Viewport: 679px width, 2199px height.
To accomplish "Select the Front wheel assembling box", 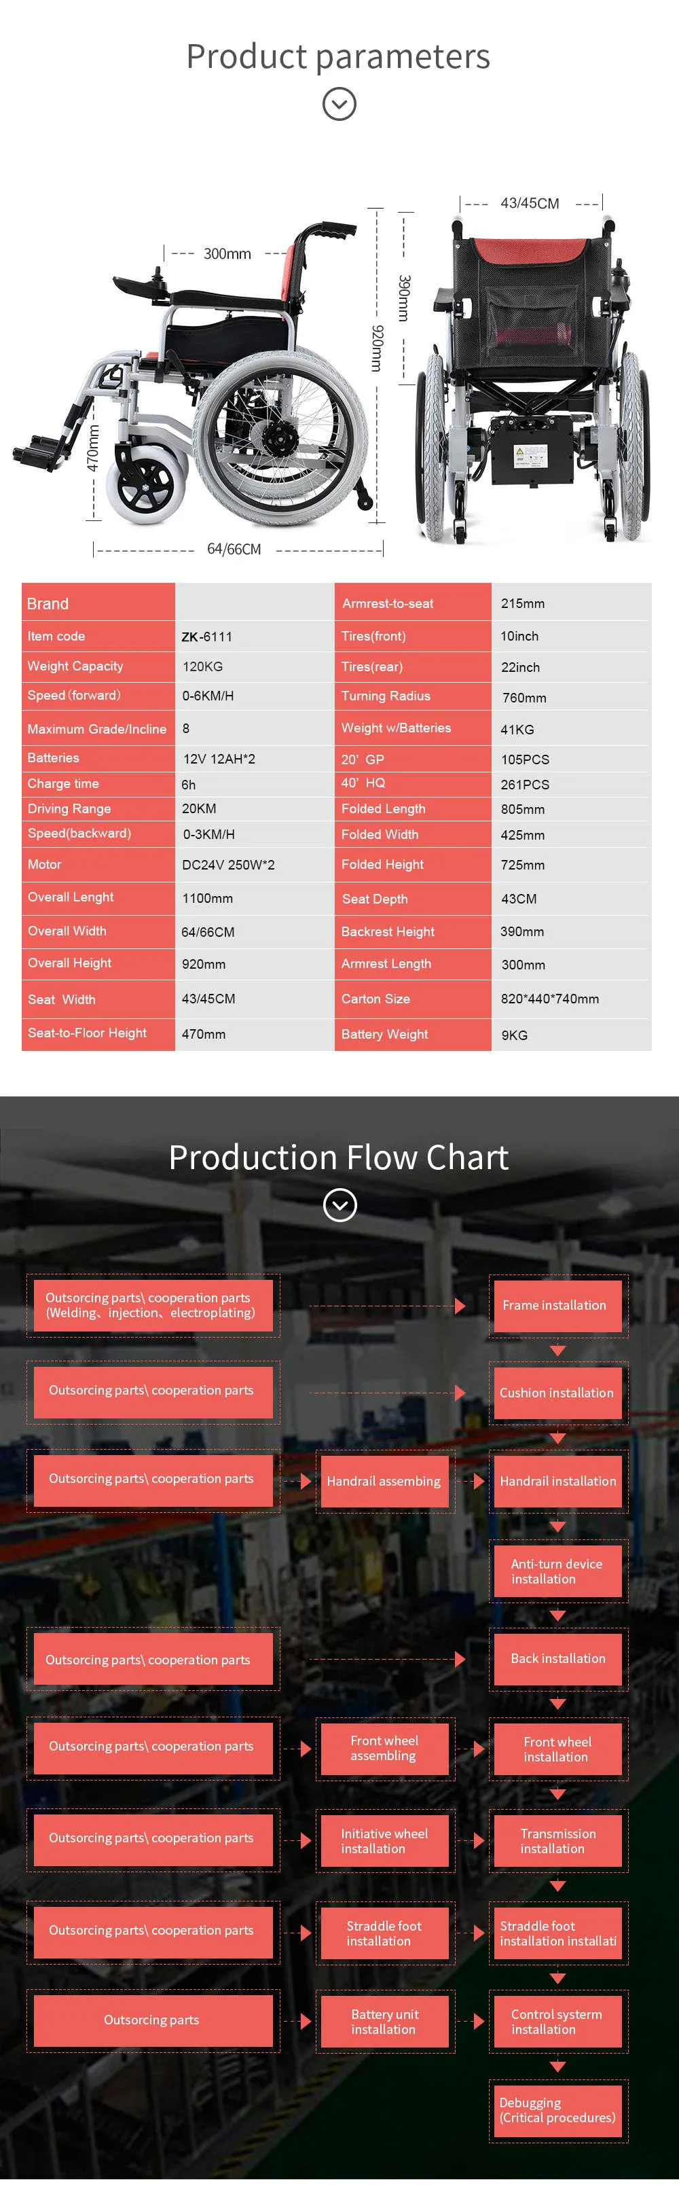I will point(384,1747).
